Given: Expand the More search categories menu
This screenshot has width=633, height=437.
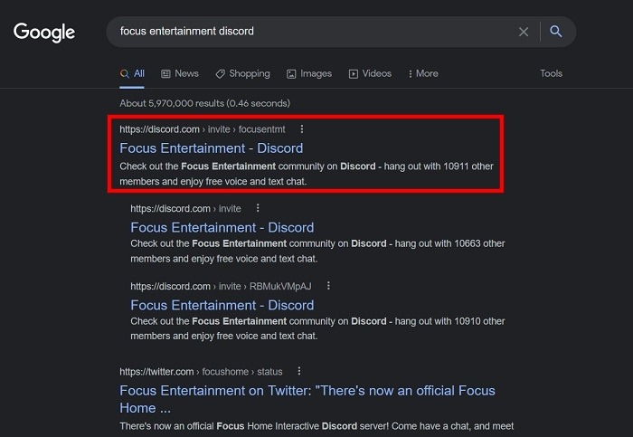Looking at the screenshot, I should (x=423, y=73).
